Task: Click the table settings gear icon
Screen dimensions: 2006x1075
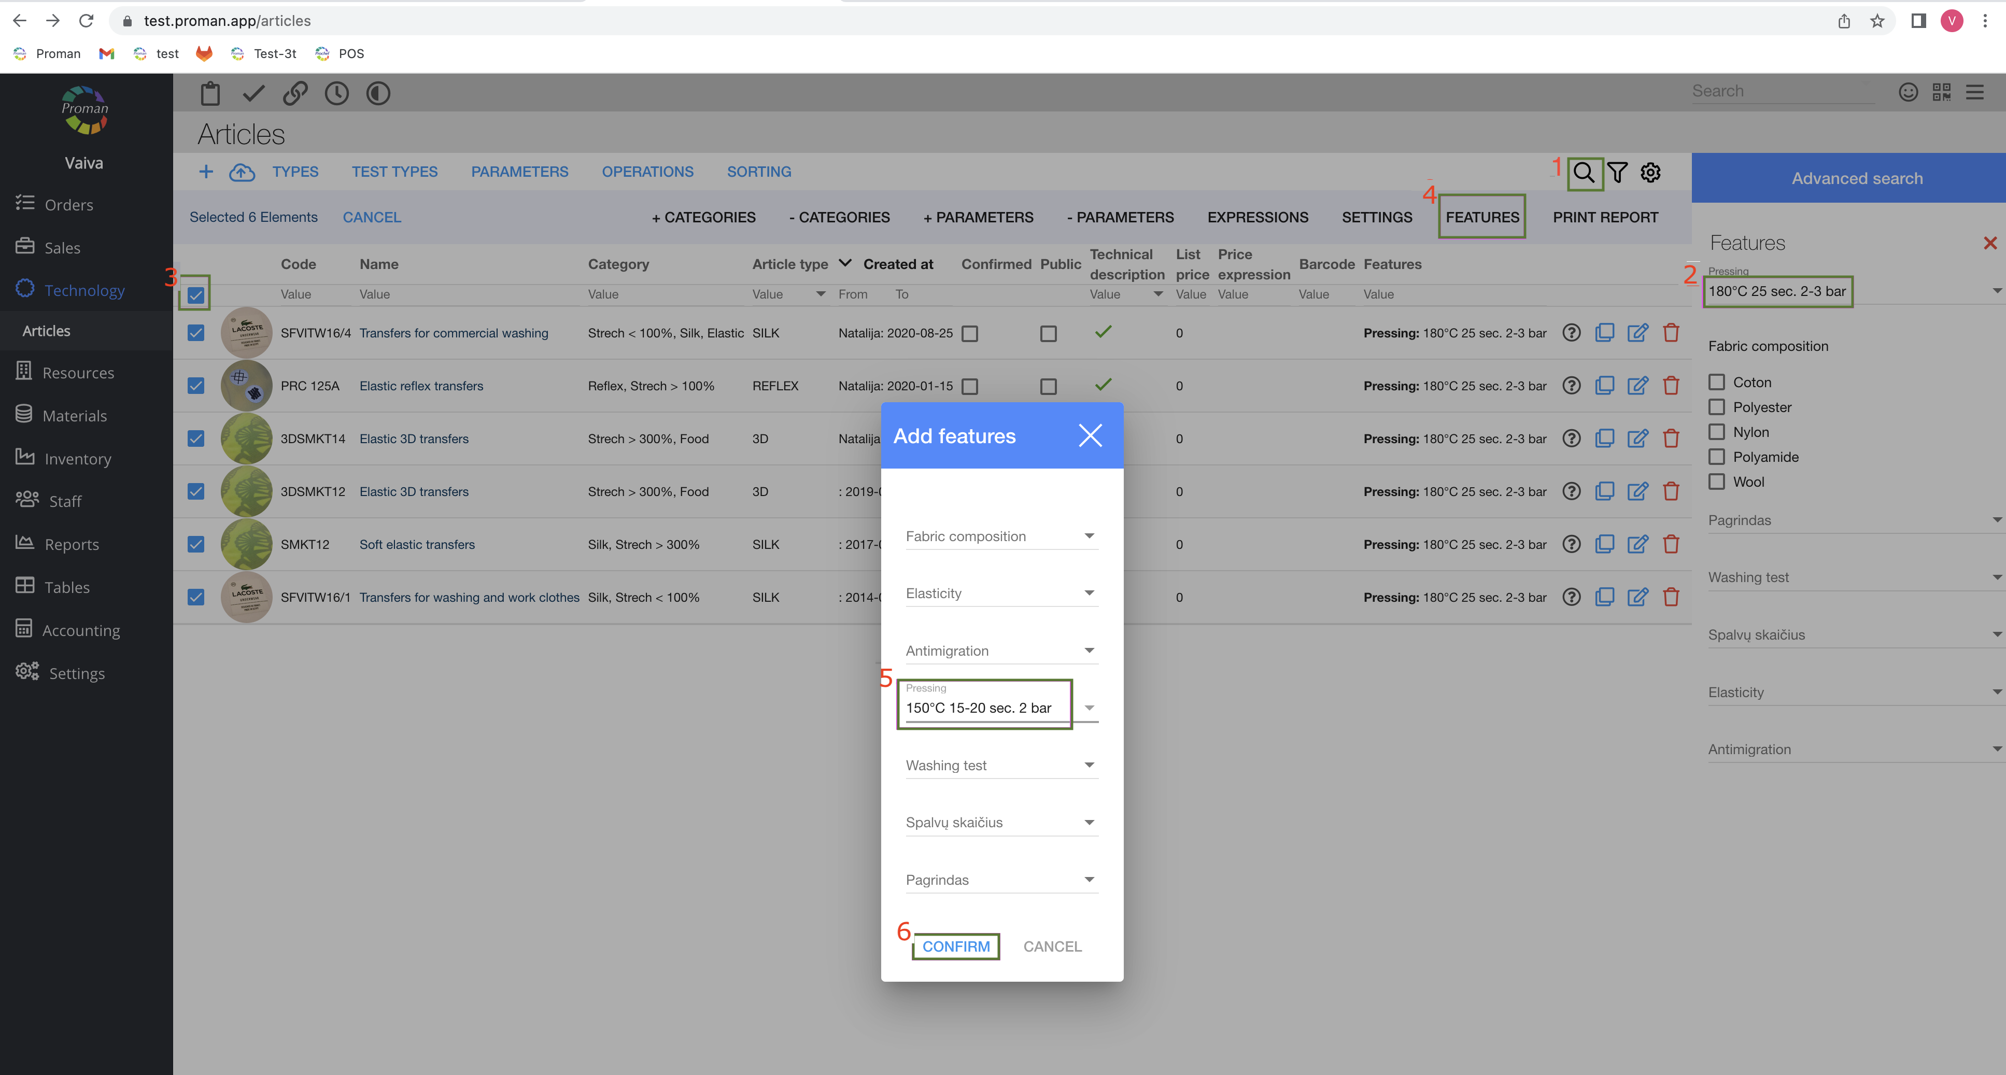Action: point(1650,172)
